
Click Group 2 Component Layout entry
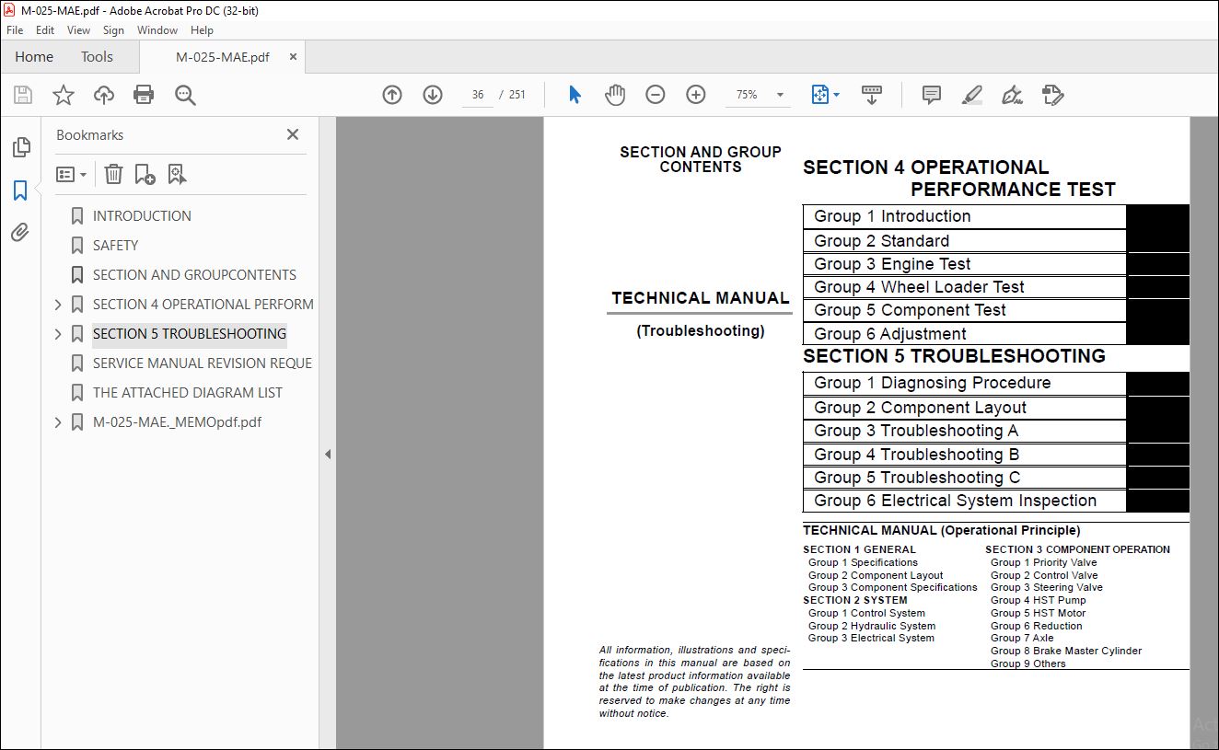pos(920,408)
